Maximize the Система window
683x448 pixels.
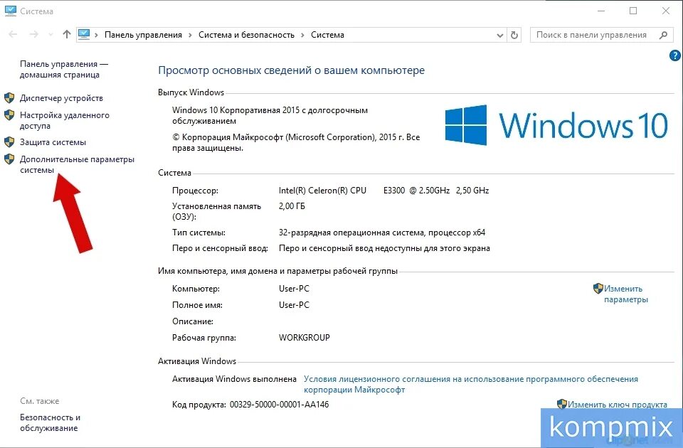[633, 11]
